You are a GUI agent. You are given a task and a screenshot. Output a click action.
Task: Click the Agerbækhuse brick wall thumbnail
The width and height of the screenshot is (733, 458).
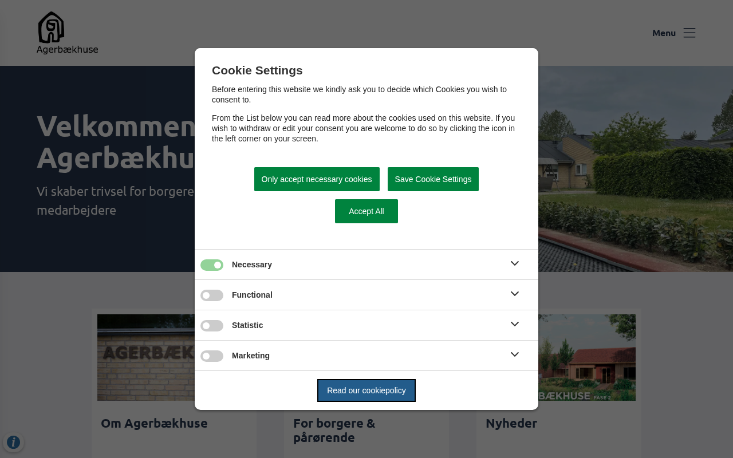tap(146, 357)
